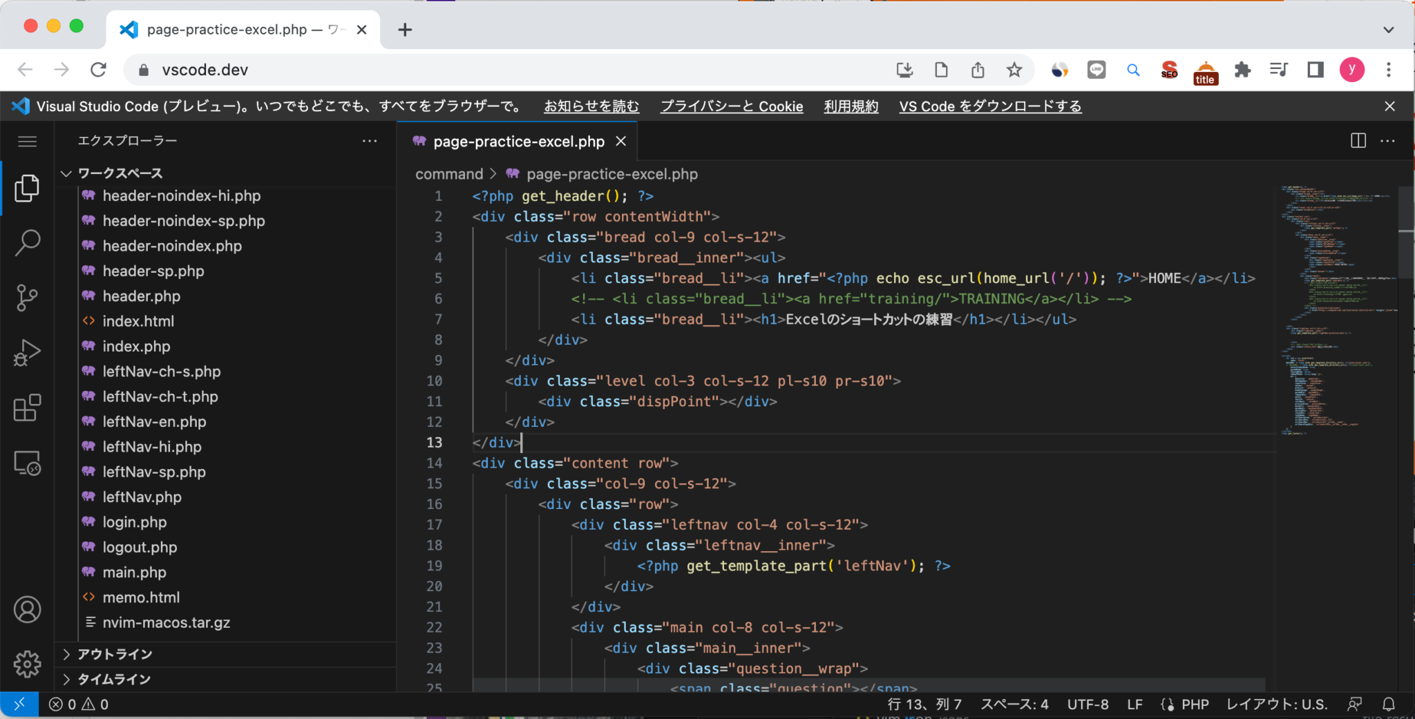1415x719 pixels.
Task: Open the hamburger application menu
Action: (x=27, y=141)
